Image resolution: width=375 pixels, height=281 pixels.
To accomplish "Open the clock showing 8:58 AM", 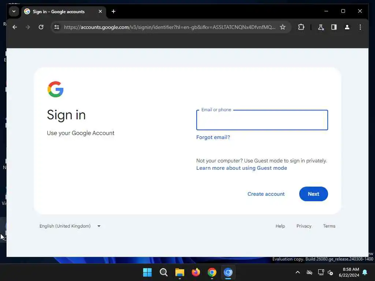I will pos(349,272).
